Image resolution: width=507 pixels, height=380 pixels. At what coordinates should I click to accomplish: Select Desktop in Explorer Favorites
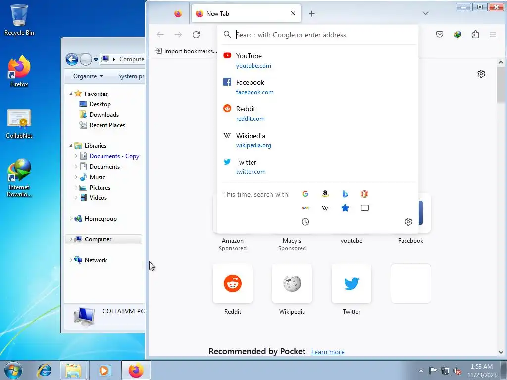pos(100,104)
